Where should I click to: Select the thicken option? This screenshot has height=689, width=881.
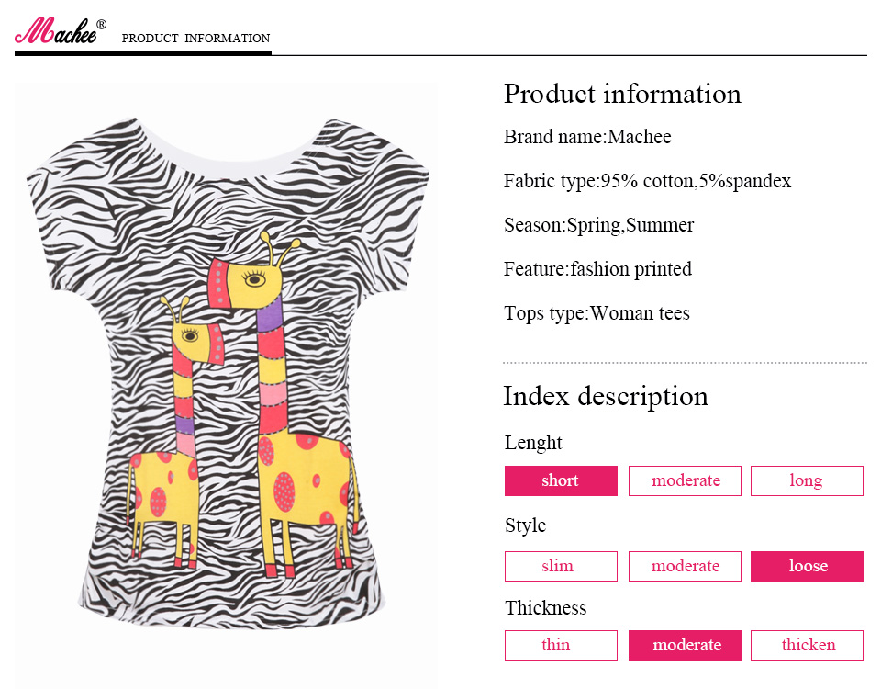(807, 645)
